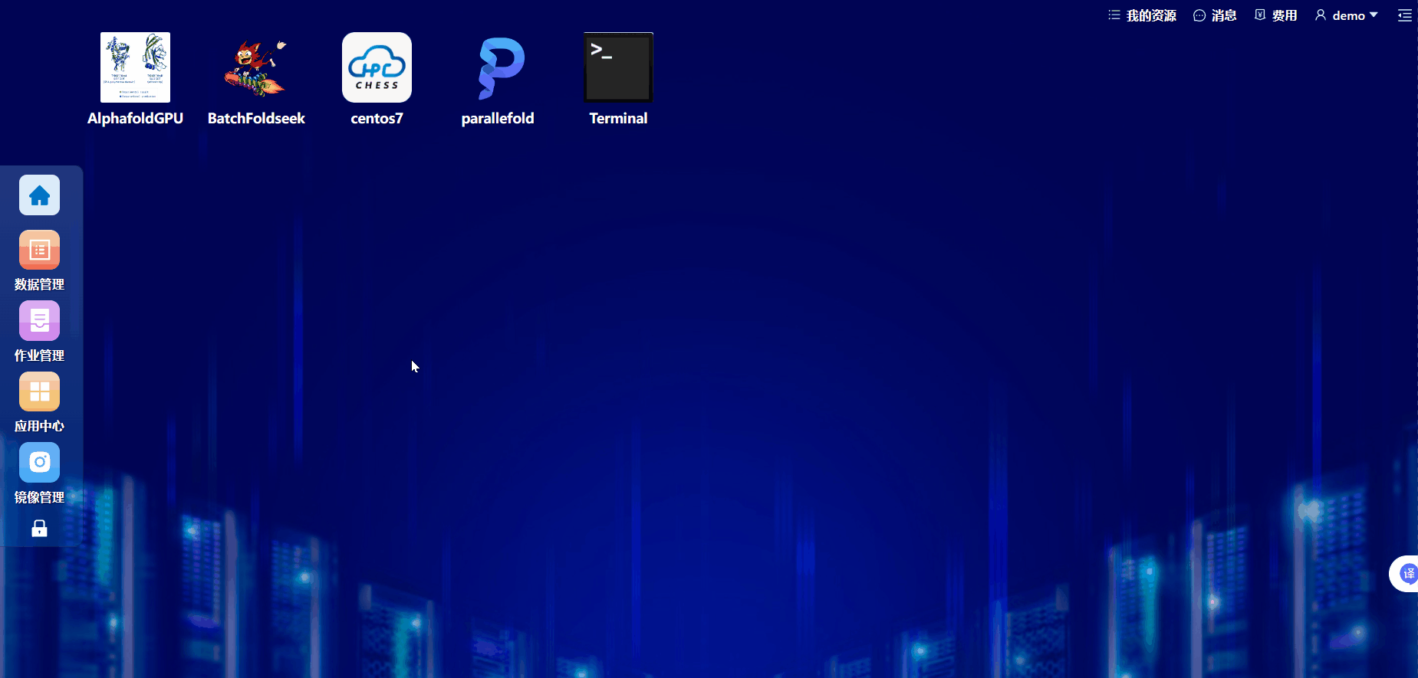The image size is (1418, 678).
Task: Launch the parallefold application
Action: [x=498, y=67]
